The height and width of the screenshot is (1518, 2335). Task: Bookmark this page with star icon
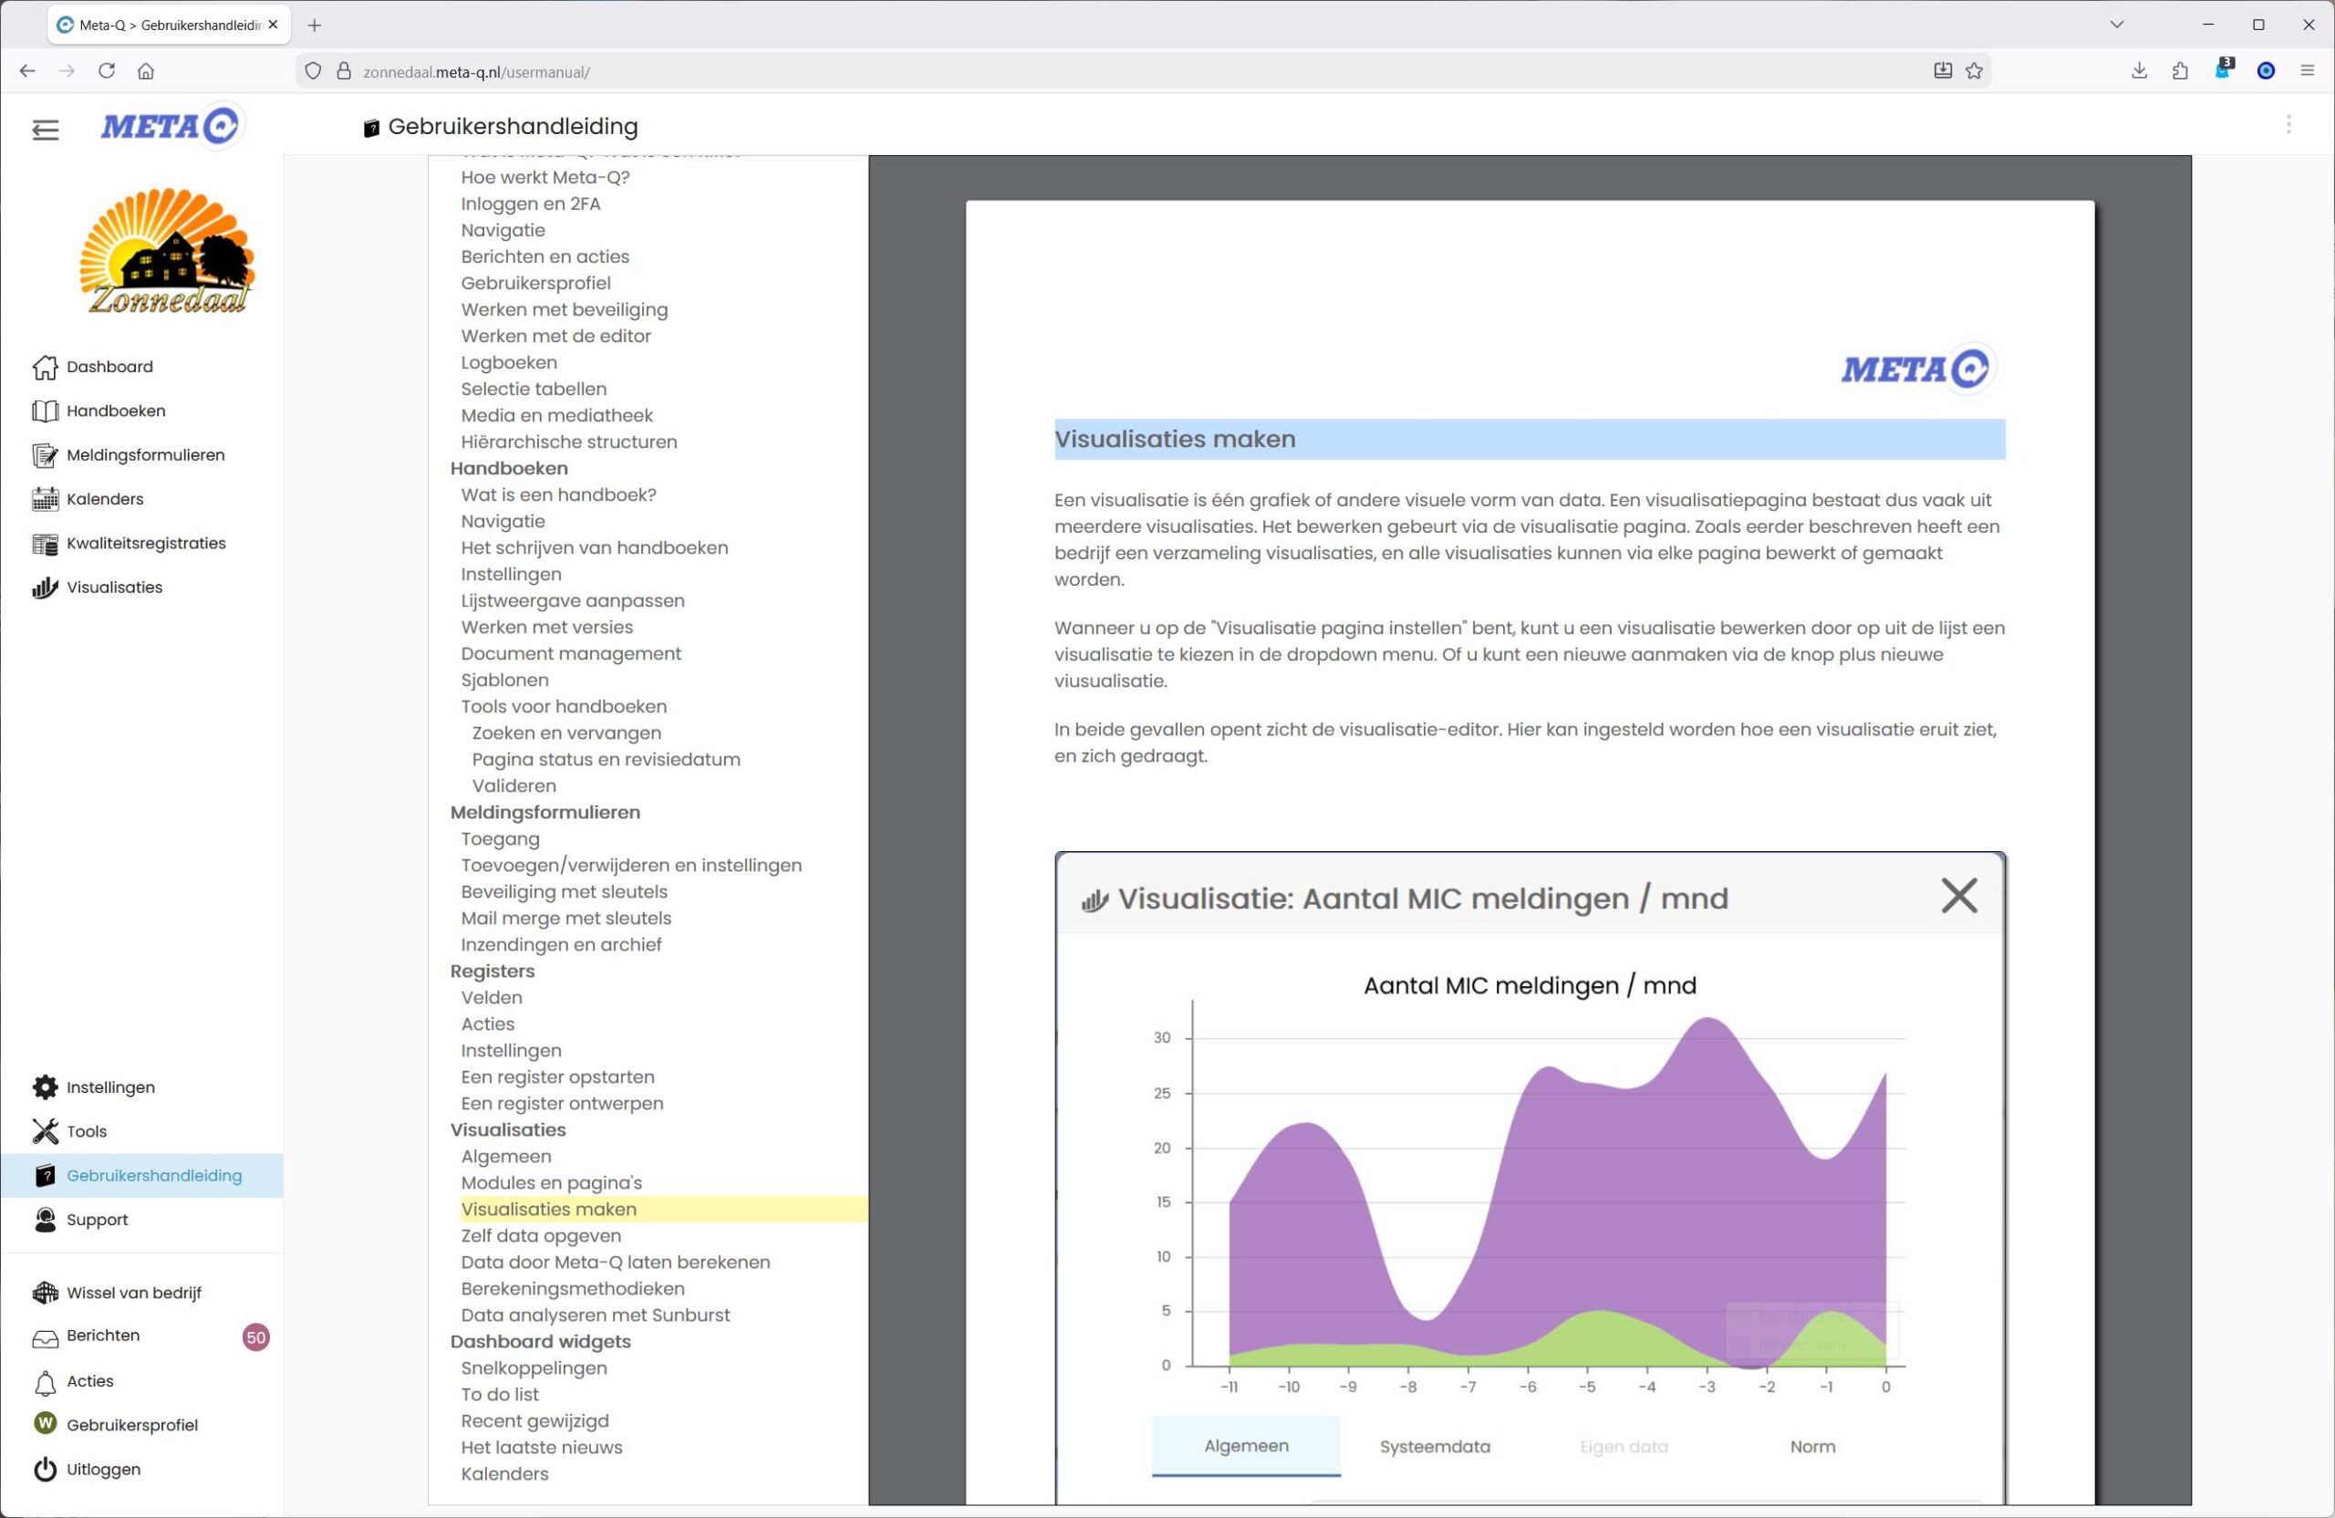tap(1974, 70)
